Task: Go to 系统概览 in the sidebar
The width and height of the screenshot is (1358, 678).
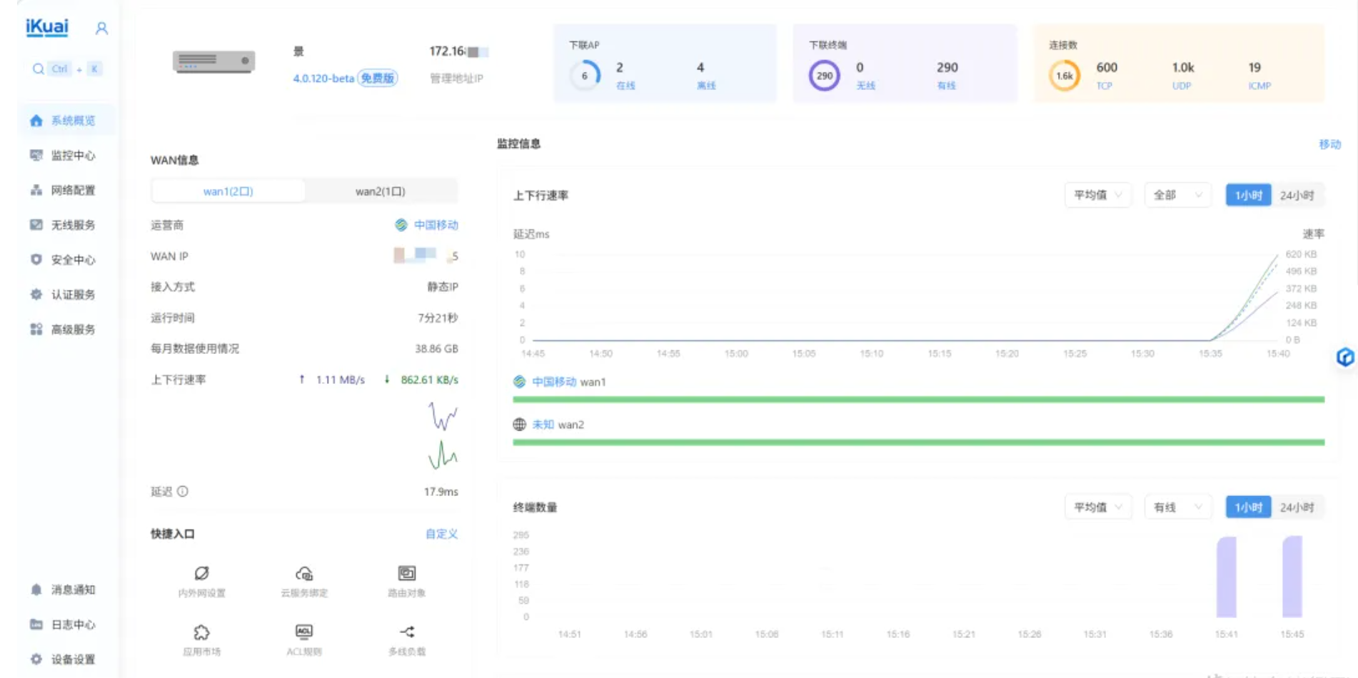Action: 66,121
